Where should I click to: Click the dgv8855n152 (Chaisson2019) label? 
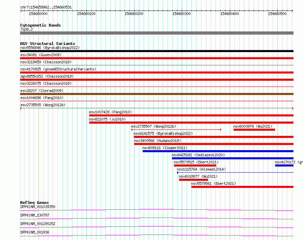pyautogui.click(x=47, y=76)
